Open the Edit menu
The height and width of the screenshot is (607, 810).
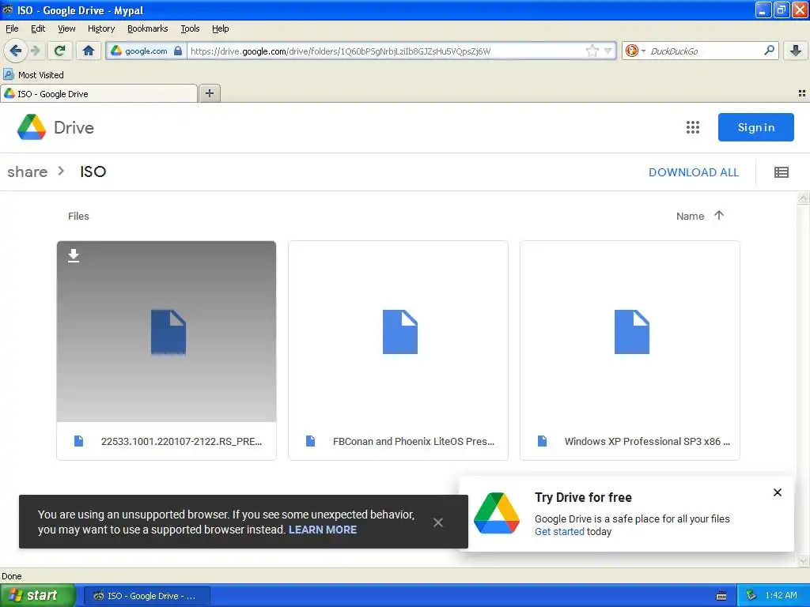coord(38,28)
